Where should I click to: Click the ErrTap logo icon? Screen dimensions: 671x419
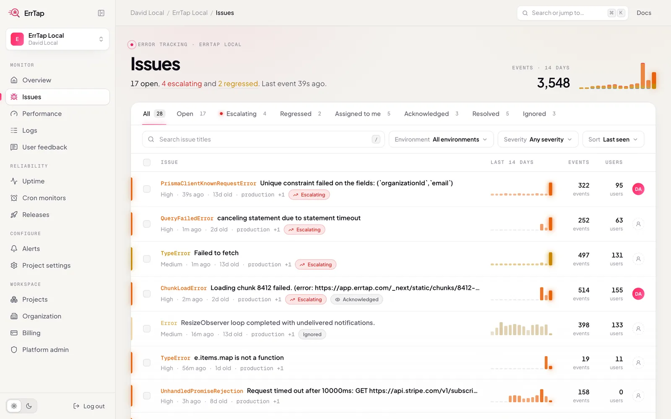click(x=14, y=13)
